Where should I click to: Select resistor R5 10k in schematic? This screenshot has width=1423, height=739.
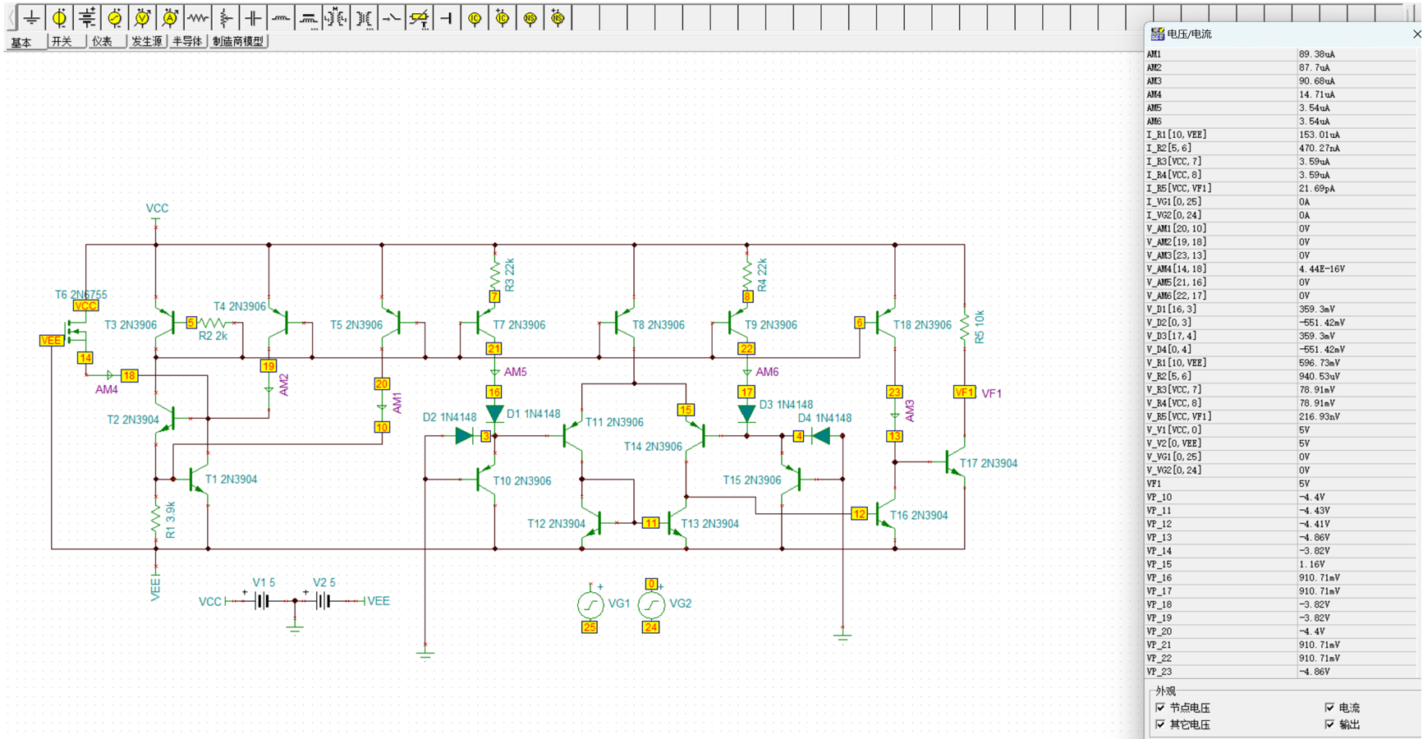pos(964,326)
